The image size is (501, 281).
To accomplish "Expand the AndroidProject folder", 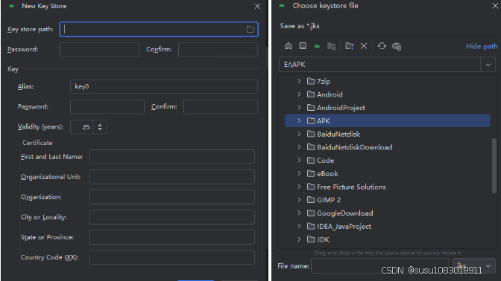I will [x=299, y=108].
